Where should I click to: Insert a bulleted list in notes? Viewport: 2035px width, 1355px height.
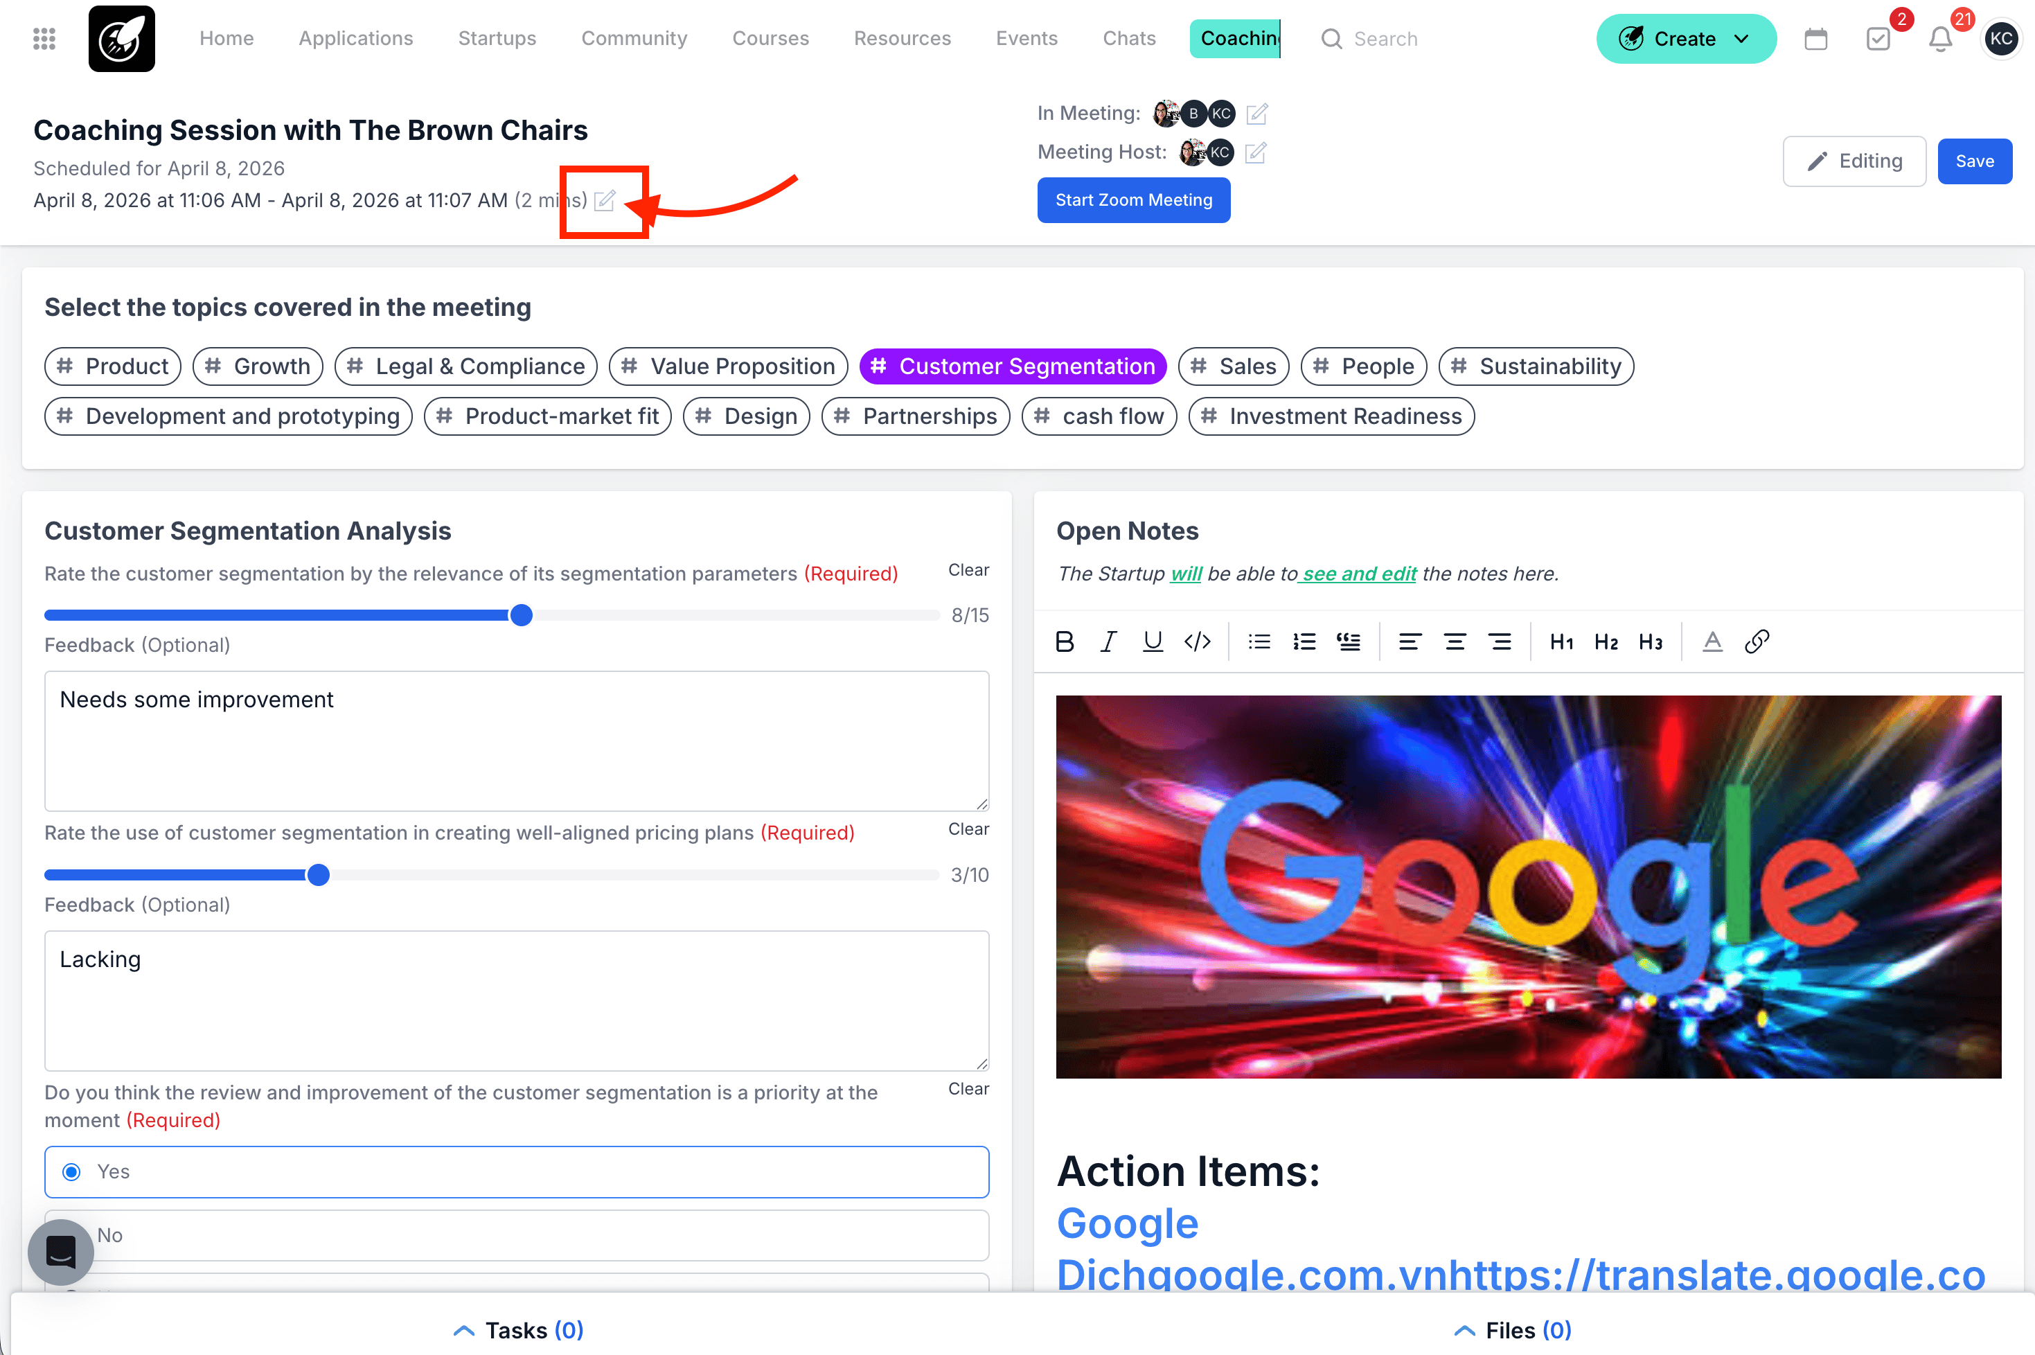(1260, 641)
